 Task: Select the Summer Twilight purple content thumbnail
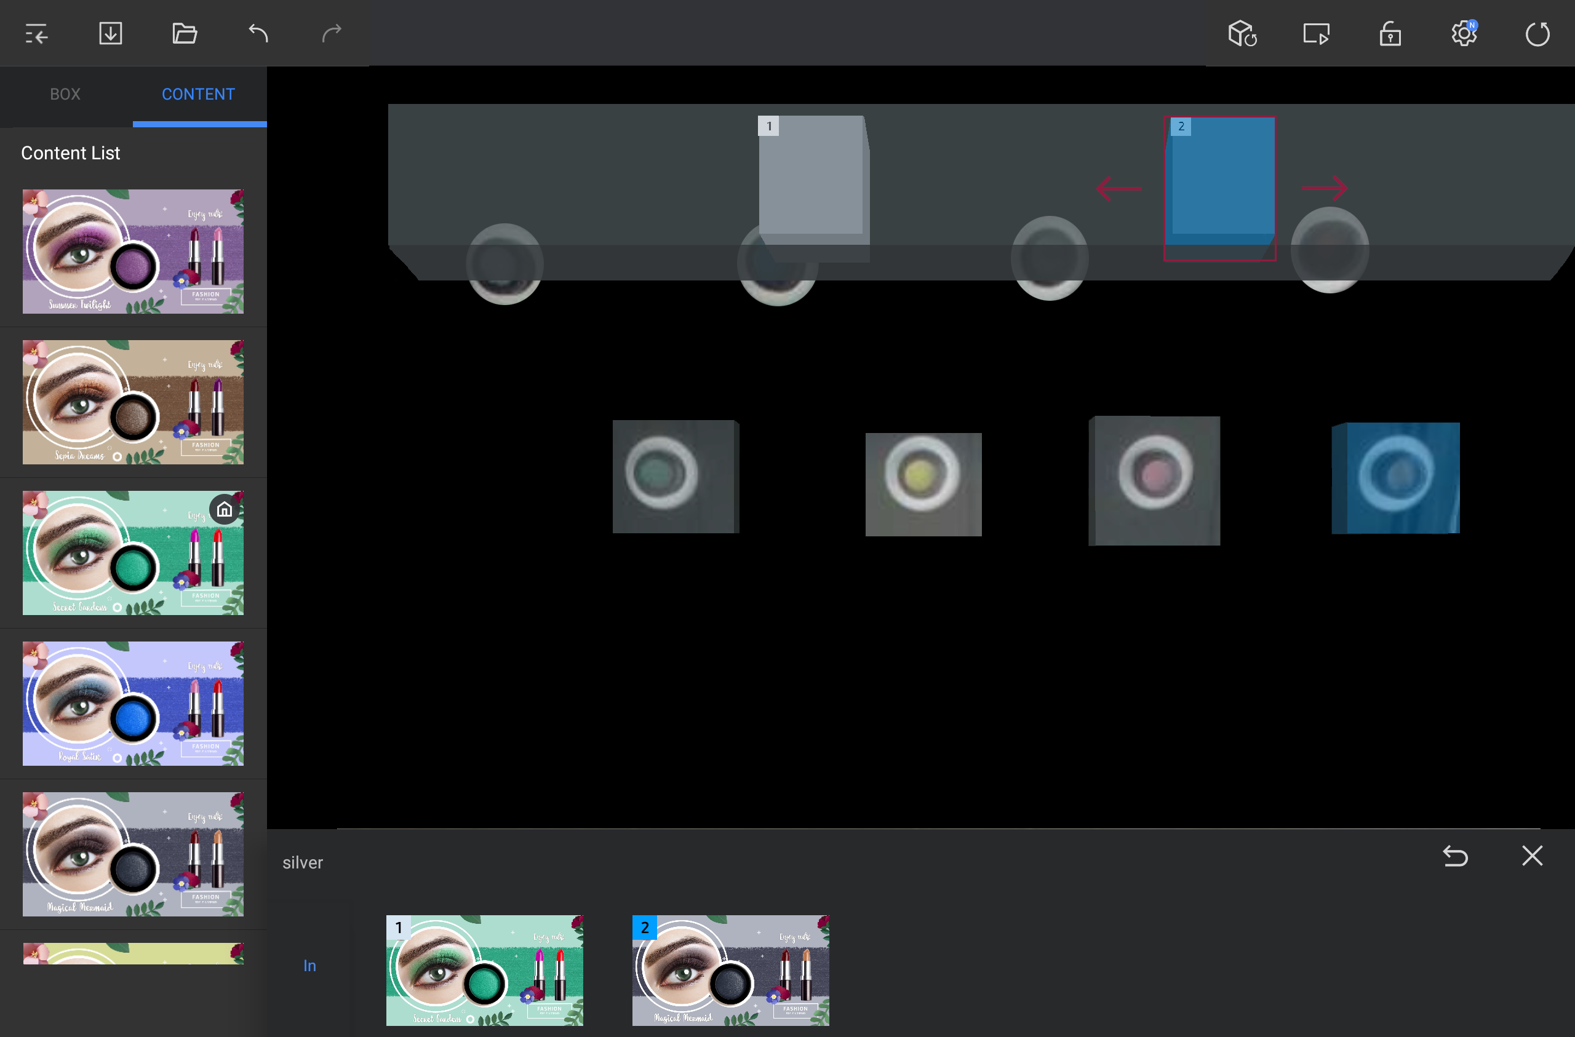tap(133, 252)
